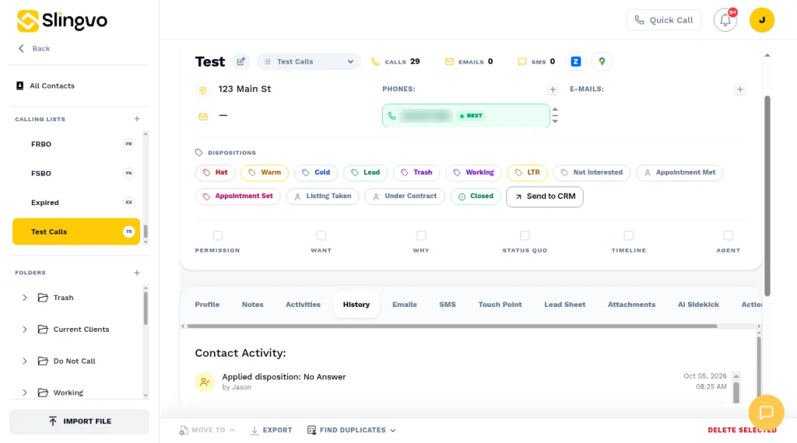Open Google Maps pin icon
797x443 pixels.
click(602, 61)
